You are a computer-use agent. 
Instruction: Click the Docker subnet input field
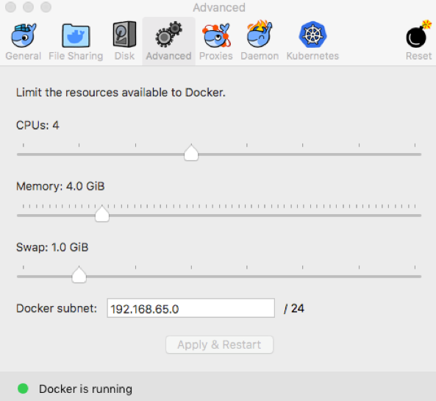191,308
